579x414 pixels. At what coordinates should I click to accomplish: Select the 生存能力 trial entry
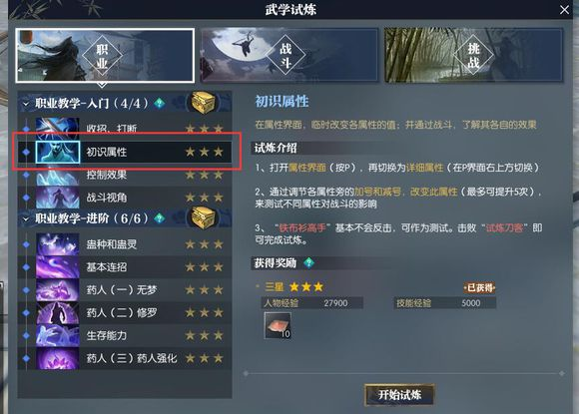click(125, 335)
